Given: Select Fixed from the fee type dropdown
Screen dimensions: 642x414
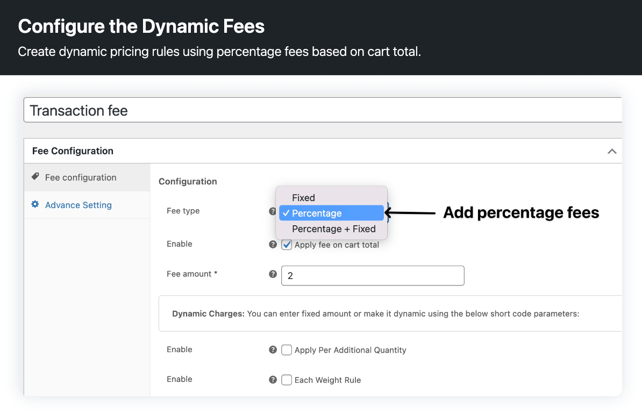Looking at the screenshot, I should click(303, 198).
